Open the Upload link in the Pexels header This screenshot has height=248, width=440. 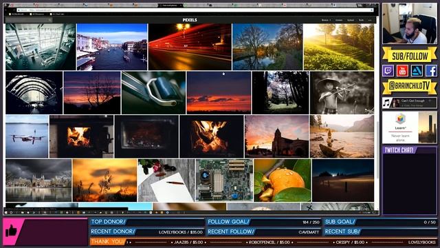[x=351, y=20]
